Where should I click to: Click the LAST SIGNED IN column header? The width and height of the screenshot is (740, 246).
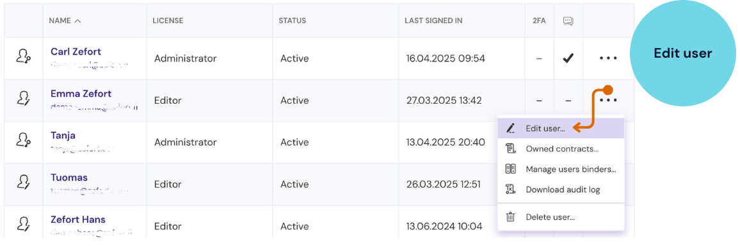point(433,20)
